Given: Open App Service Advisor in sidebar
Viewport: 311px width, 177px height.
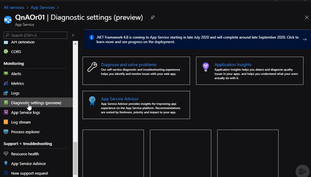Looking at the screenshot, I should (x=28, y=164).
